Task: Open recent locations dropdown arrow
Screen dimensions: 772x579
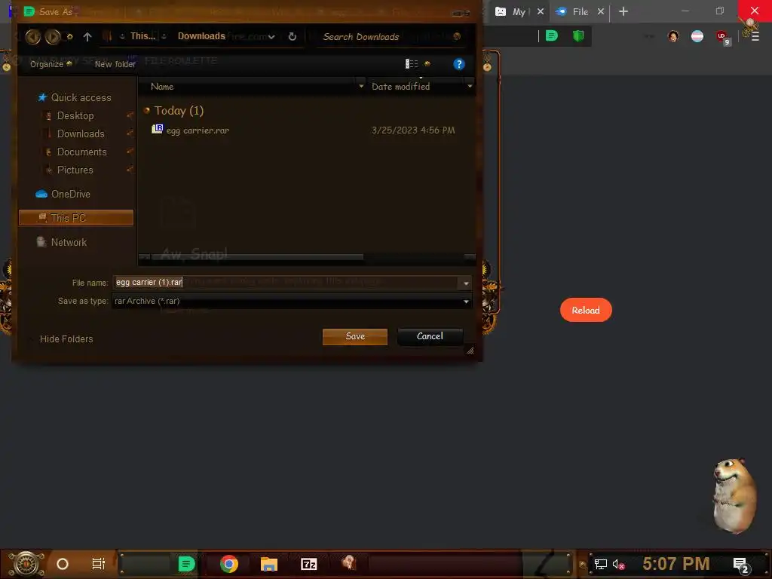Action: point(70,36)
